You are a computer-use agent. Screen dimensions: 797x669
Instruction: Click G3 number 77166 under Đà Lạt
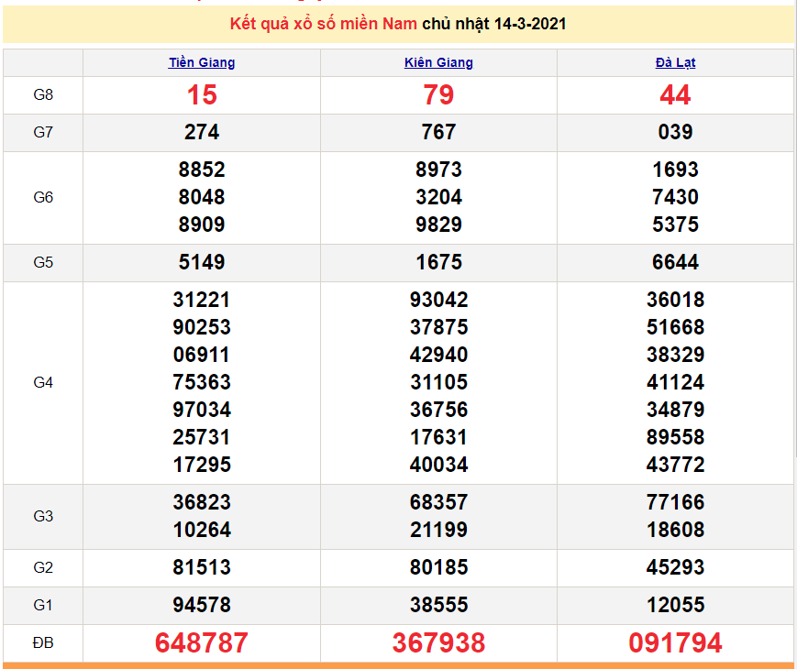pyautogui.click(x=675, y=502)
